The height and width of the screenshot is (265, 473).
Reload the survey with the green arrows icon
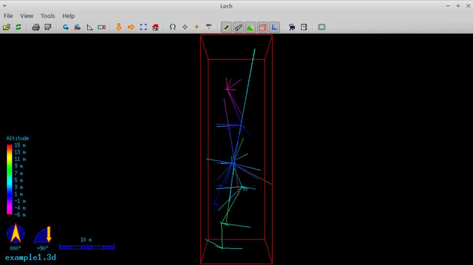click(x=18, y=27)
